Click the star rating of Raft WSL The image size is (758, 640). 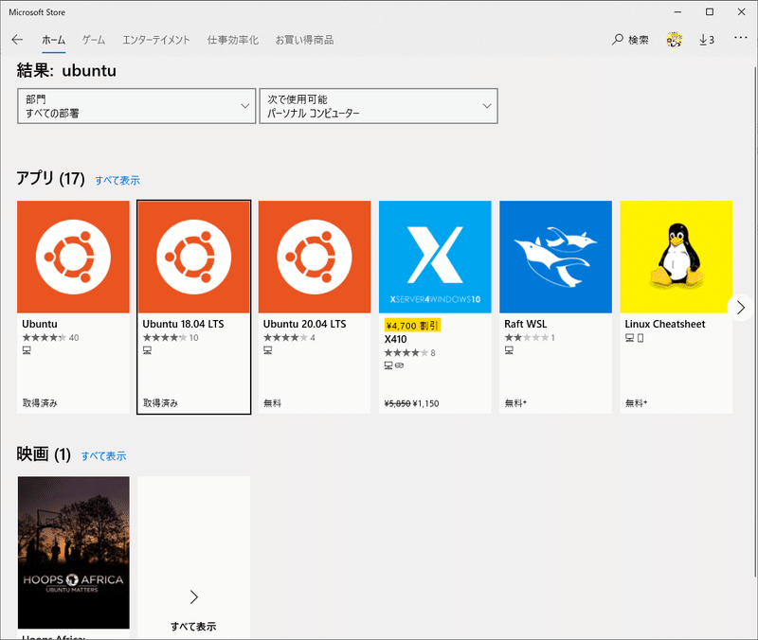click(x=527, y=338)
